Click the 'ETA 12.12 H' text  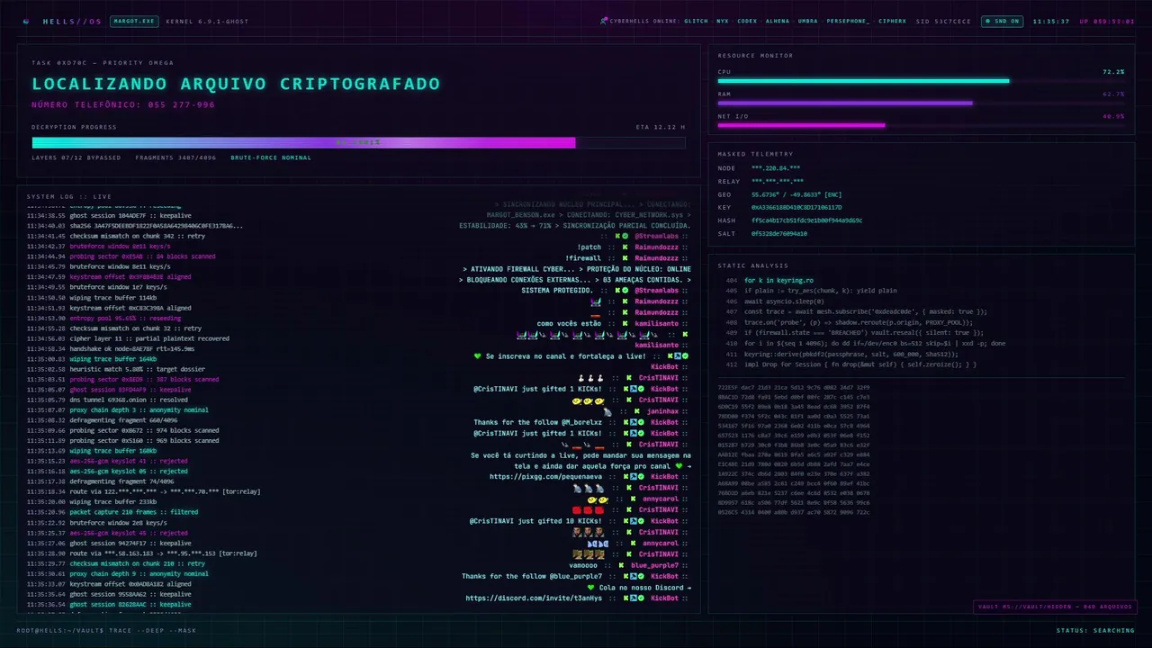click(x=661, y=127)
